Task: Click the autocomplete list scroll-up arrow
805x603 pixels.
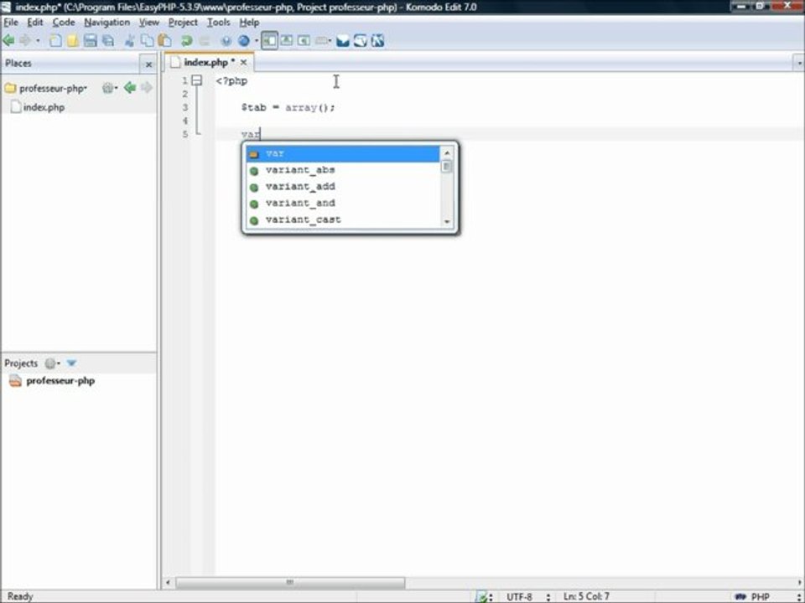Action: click(x=447, y=152)
